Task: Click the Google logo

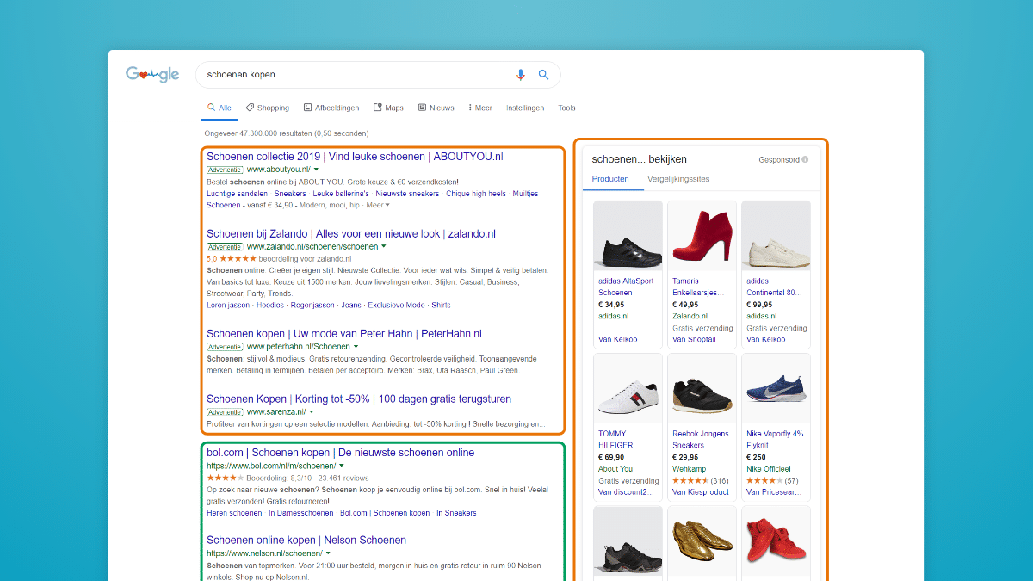Action: (152, 75)
